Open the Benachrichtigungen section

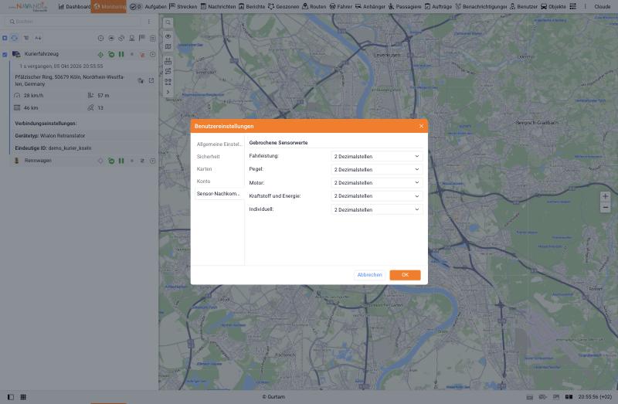pyautogui.click(x=480, y=7)
